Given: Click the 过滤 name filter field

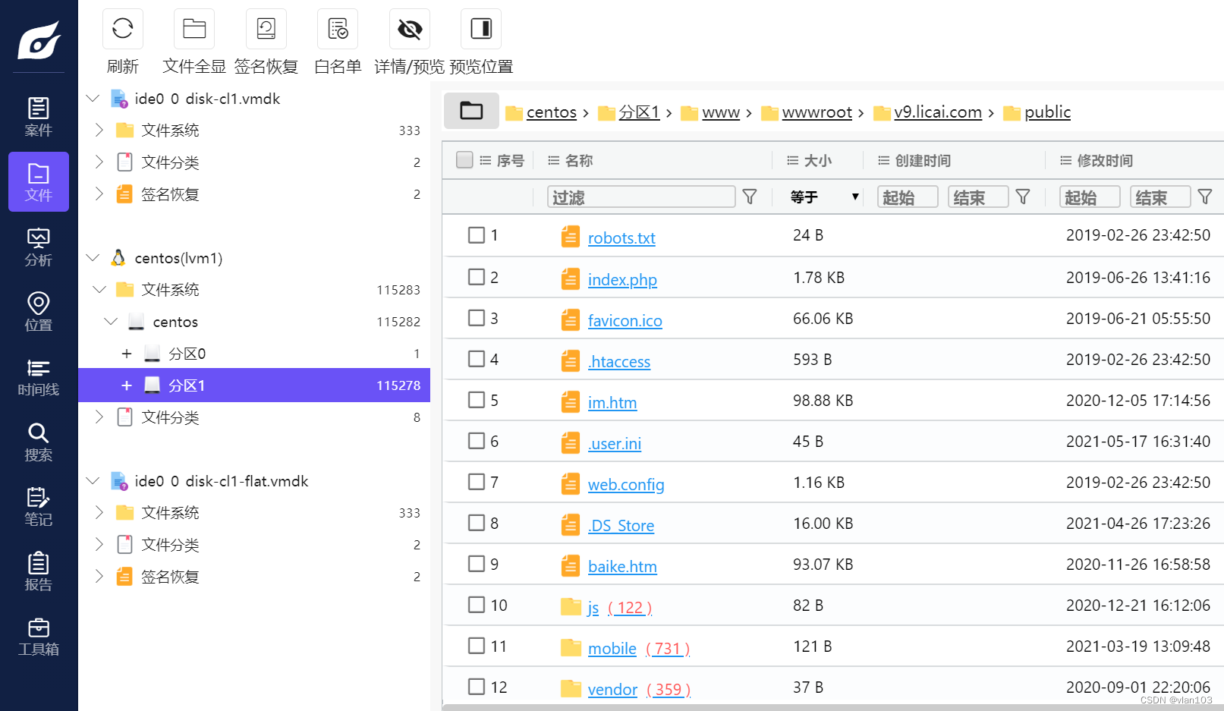Looking at the screenshot, I should 641,197.
